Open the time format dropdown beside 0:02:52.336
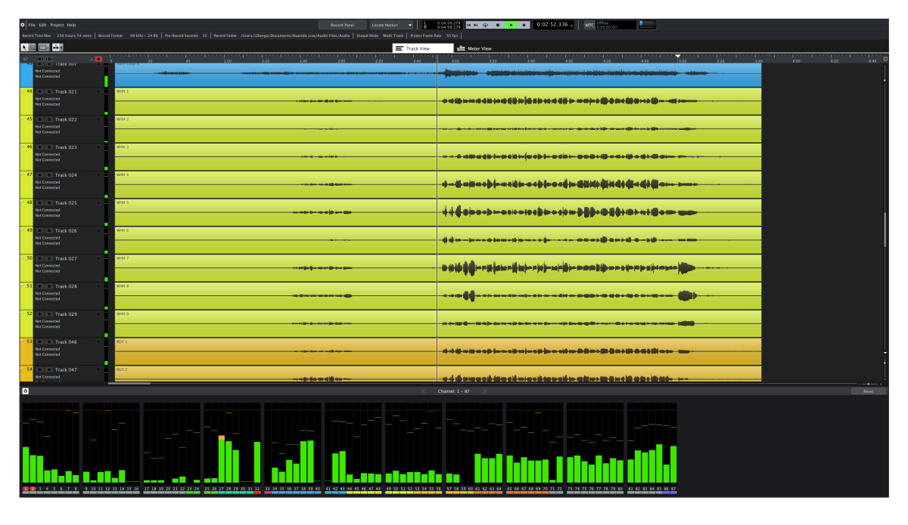This screenshot has height=525, width=908. click(x=571, y=26)
